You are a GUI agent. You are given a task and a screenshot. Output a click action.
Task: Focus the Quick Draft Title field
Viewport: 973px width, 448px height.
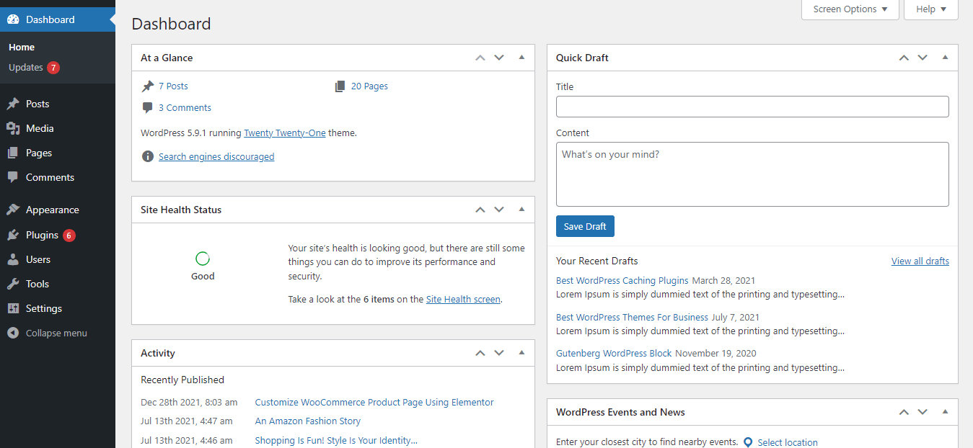tap(752, 107)
